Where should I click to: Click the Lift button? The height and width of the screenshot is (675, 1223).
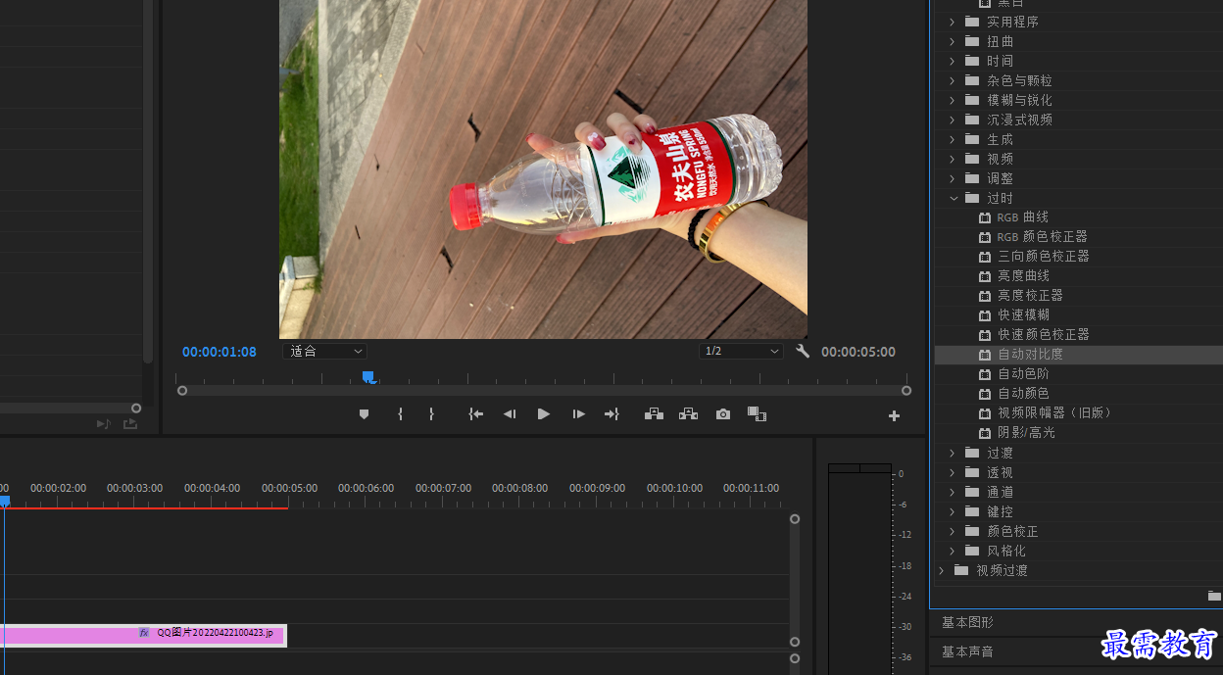point(654,414)
